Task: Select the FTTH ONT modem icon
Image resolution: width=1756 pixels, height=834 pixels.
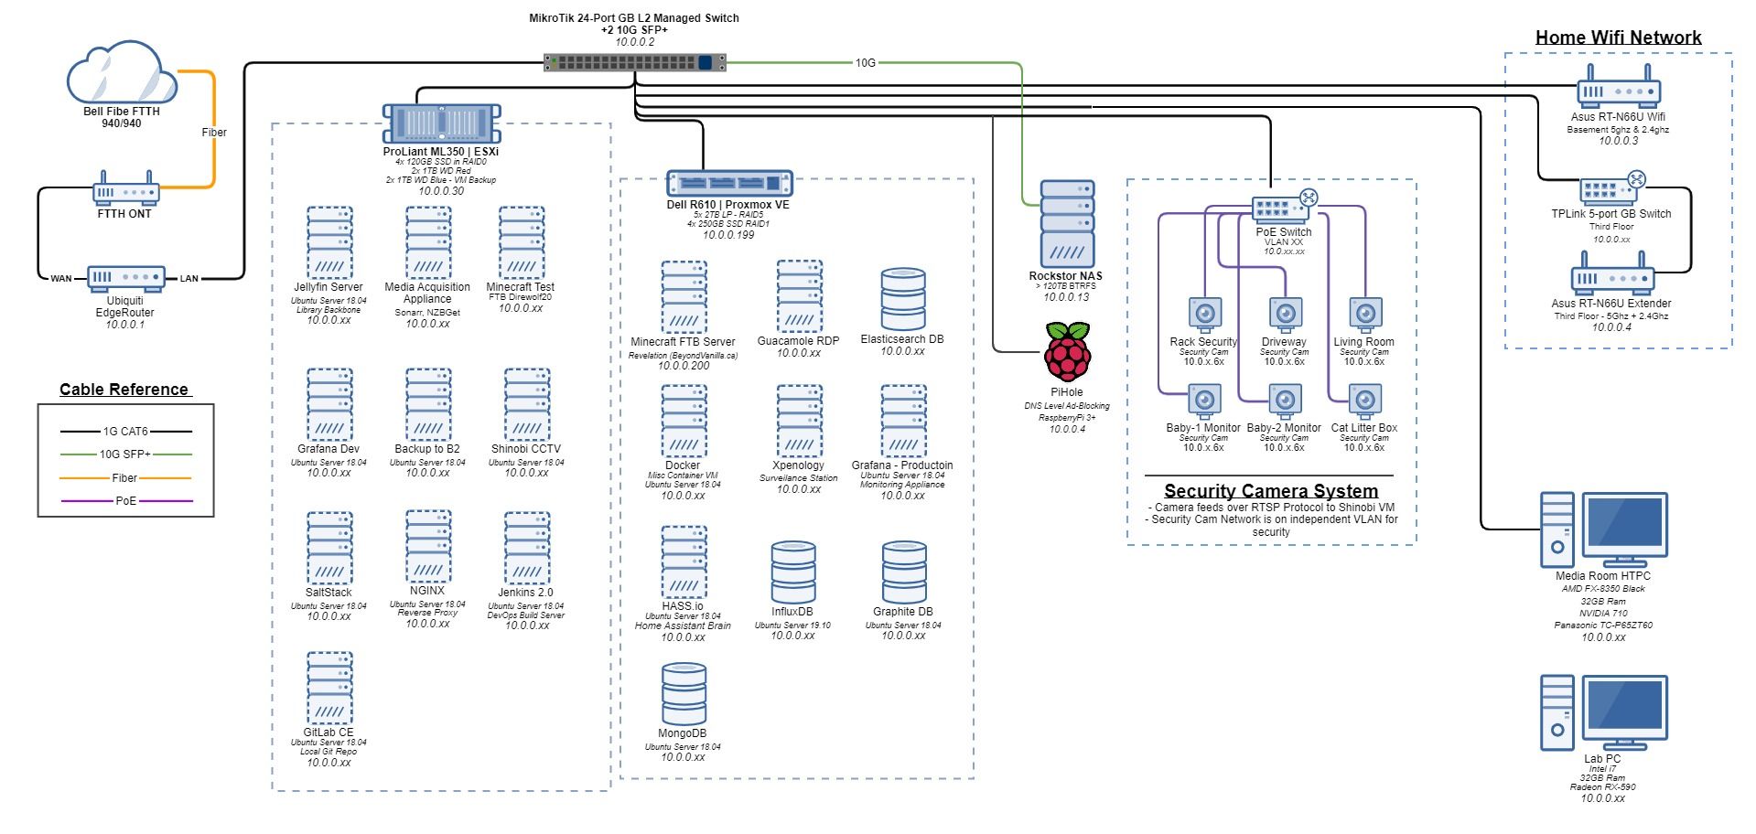Action: tap(125, 187)
